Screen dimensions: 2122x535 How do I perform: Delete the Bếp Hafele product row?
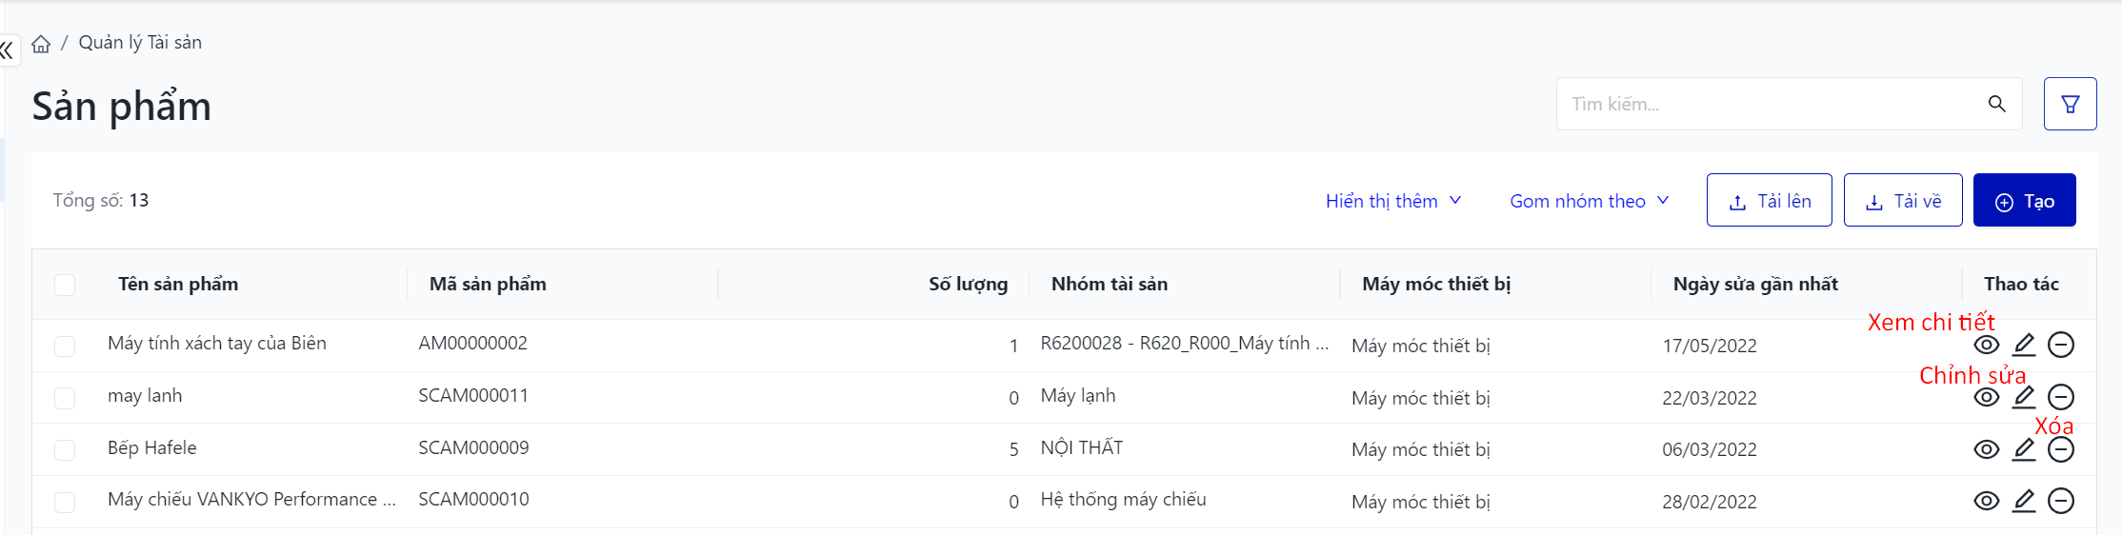2061,449
